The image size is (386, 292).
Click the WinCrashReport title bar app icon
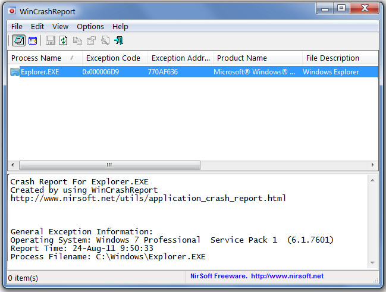coord(12,11)
